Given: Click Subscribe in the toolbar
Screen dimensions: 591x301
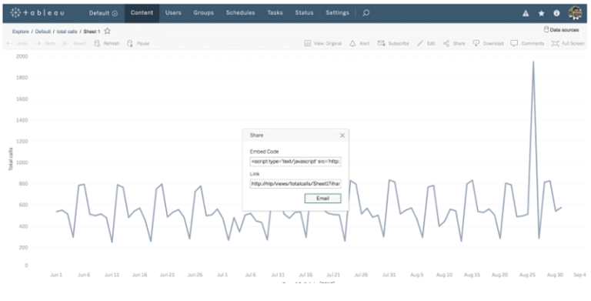Looking at the screenshot, I should tap(393, 43).
